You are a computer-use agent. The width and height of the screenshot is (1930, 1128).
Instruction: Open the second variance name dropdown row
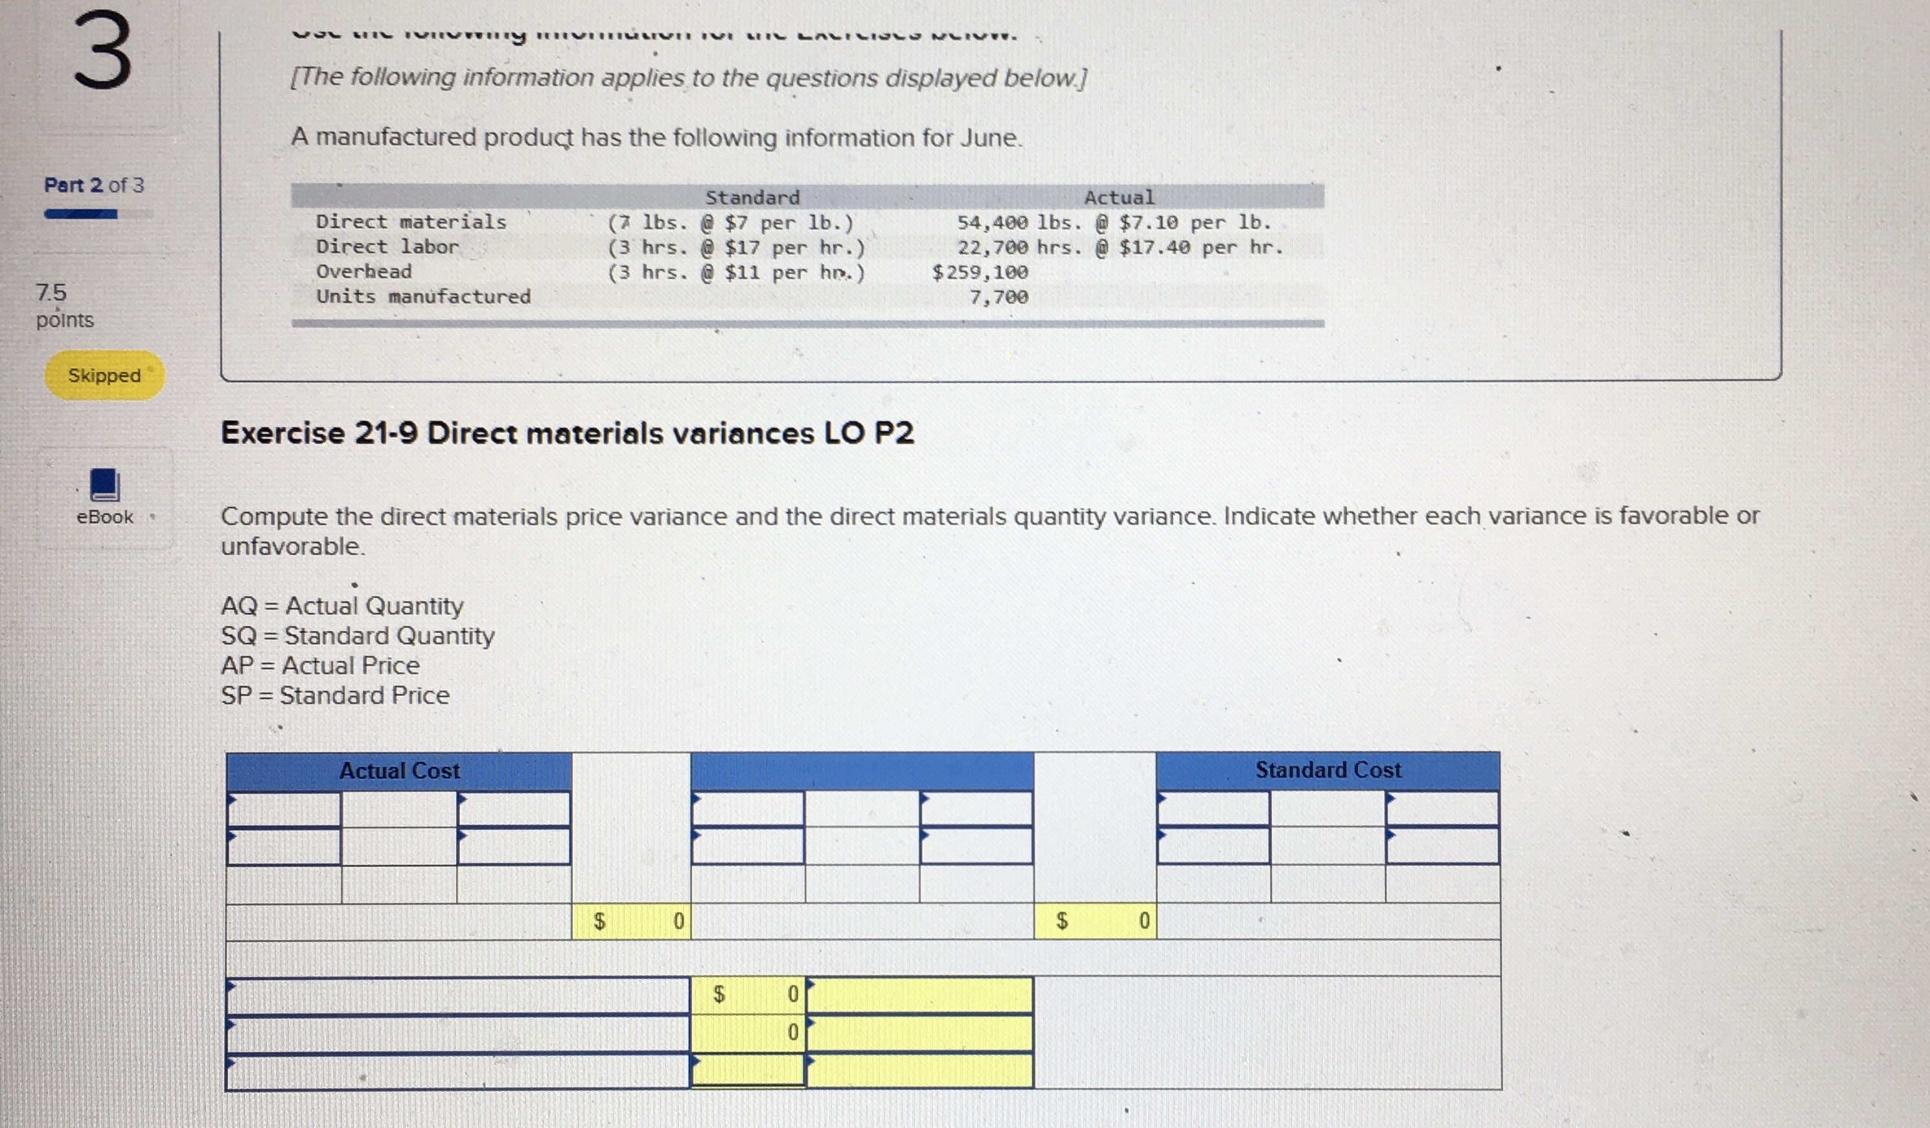pyautogui.click(x=458, y=1035)
